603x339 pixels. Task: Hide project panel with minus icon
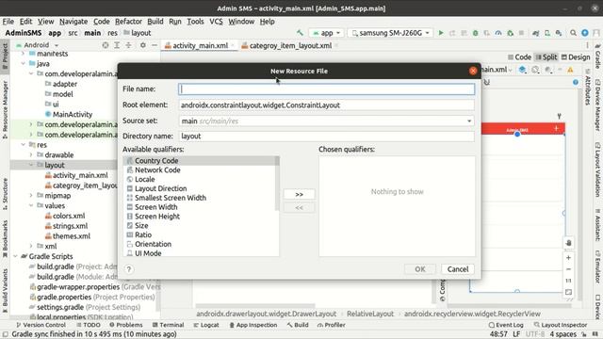[155, 45]
